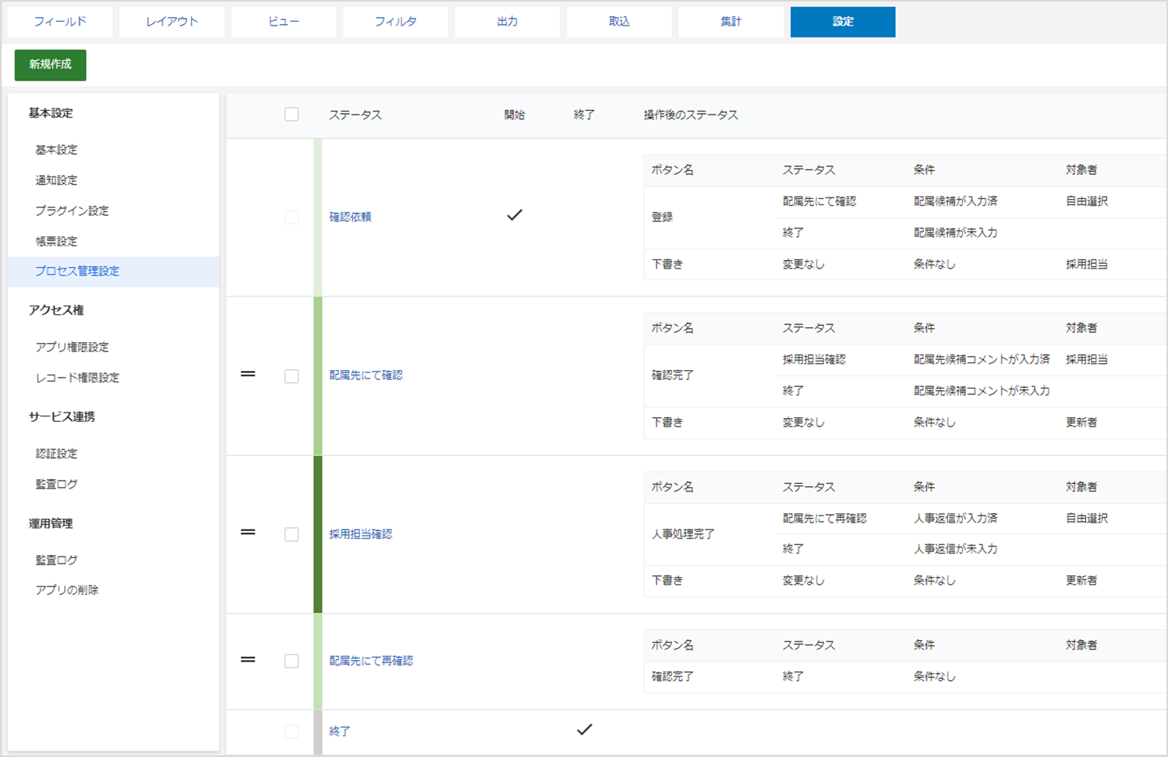
Task: Click the 操作後のステータス column header
Action: pyautogui.click(x=690, y=115)
